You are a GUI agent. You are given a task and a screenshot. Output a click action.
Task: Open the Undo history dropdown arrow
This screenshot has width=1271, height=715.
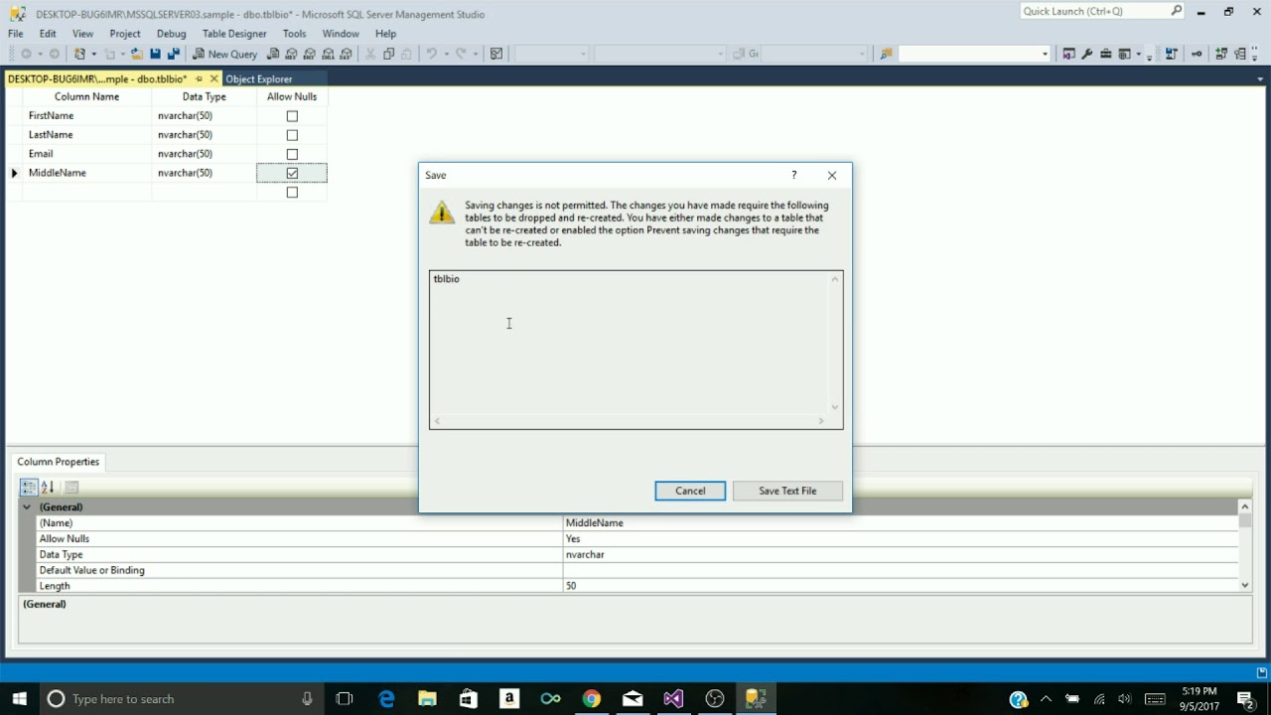(x=447, y=54)
